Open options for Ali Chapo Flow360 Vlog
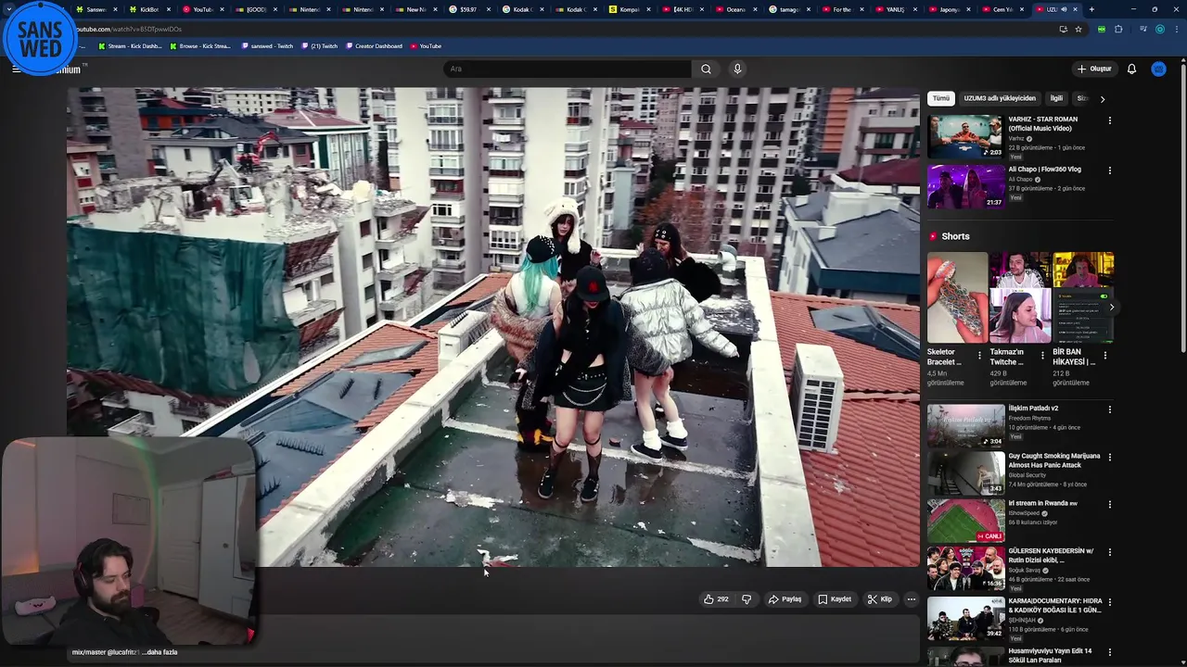Image resolution: width=1187 pixels, height=667 pixels. click(x=1109, y=170)
